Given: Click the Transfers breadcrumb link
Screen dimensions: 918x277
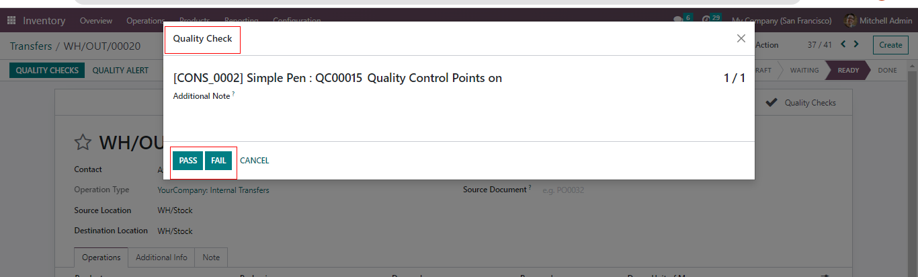Looking at the screenshot, I should (30, 46).
